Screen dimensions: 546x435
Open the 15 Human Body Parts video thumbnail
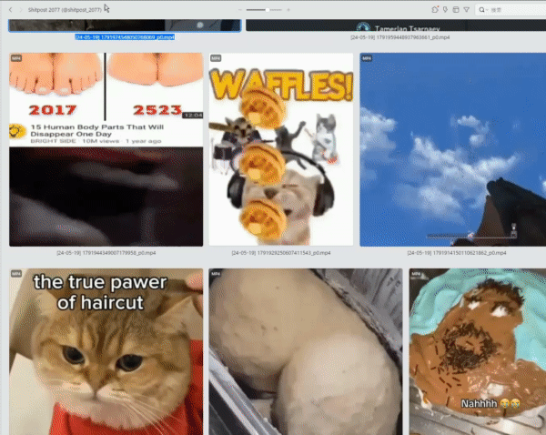pyautogui.click(x=106, y=150)
